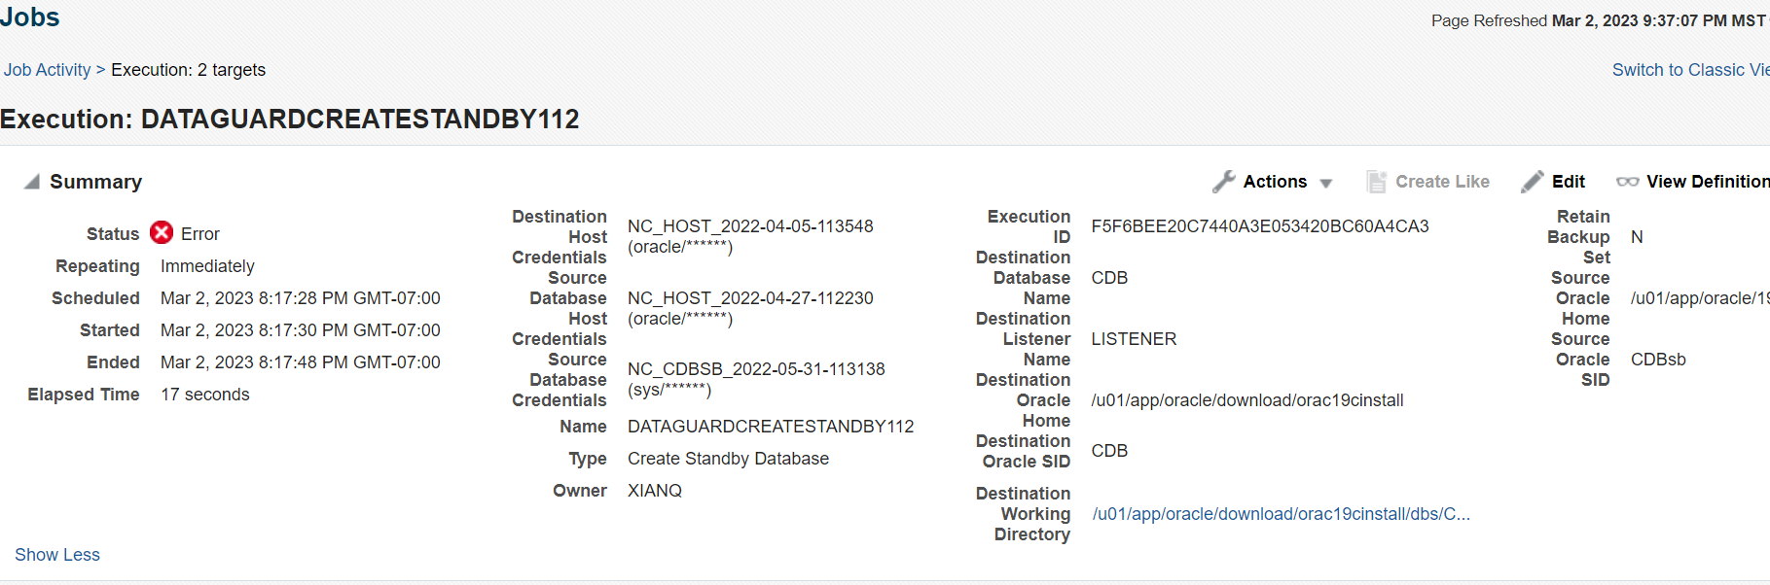Image resolution: width=1770 pixels, height=585 pixels.
Task: Switch to Classic View link
Action: click(1690, 70)
